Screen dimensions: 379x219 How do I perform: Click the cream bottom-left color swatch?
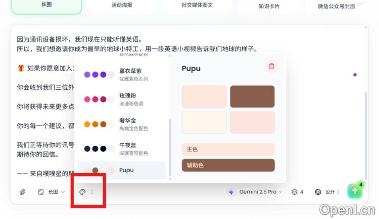point(204,122)
